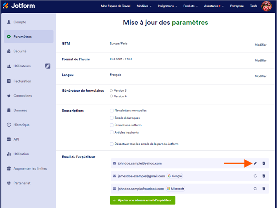
Task: Click Modifier for GTM timezone
Action: [260, 45]
